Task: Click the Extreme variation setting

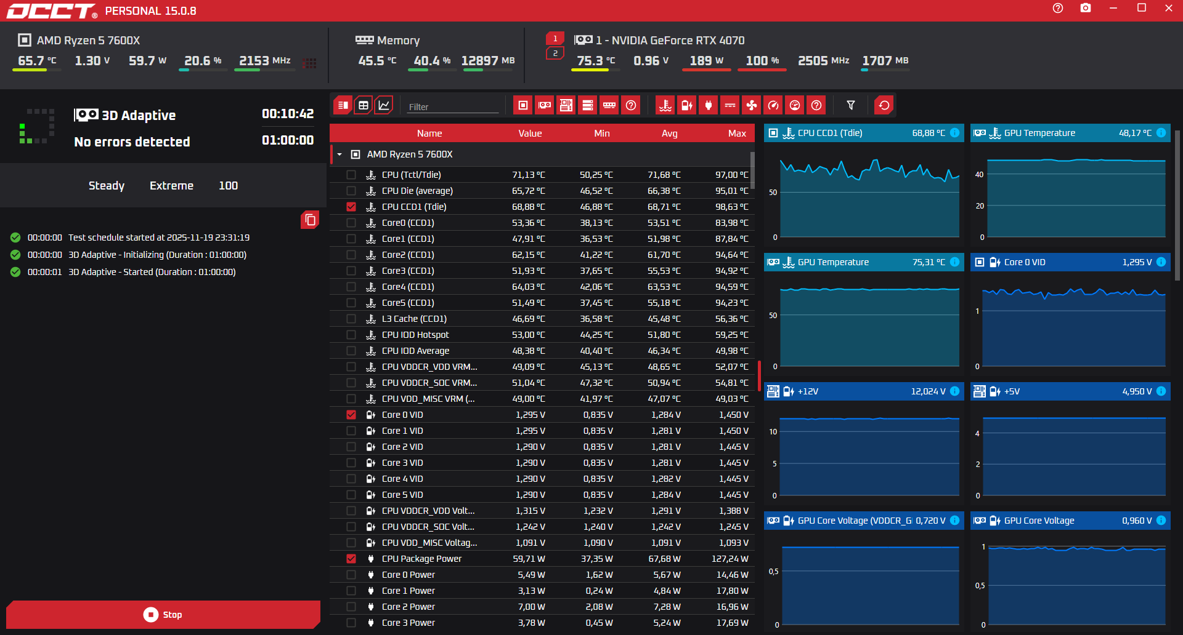Action: click(171, 186)
